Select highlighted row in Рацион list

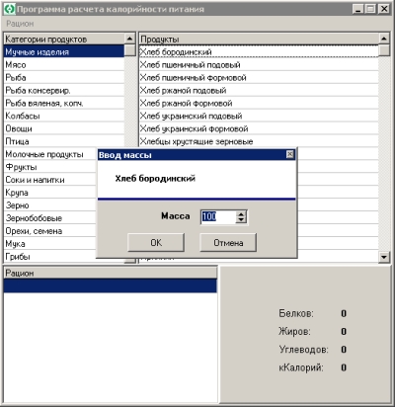(x=111, y=285)
